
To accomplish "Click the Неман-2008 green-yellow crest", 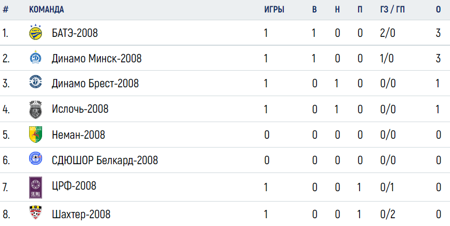I will [x=35, y=134].
